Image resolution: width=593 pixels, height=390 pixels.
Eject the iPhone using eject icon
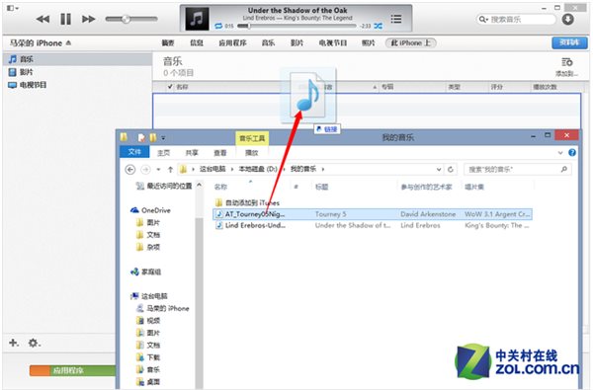(x=68, y=43)
